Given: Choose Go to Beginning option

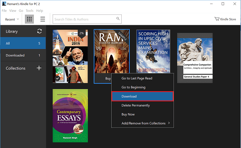Looking at the screenshot, I should [143, 87].
